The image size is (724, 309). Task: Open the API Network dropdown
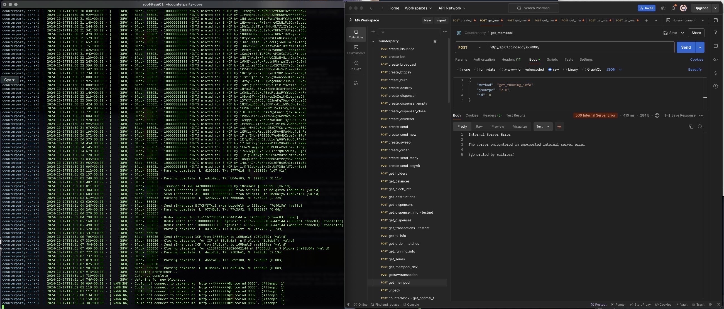(x=452, y=8)
